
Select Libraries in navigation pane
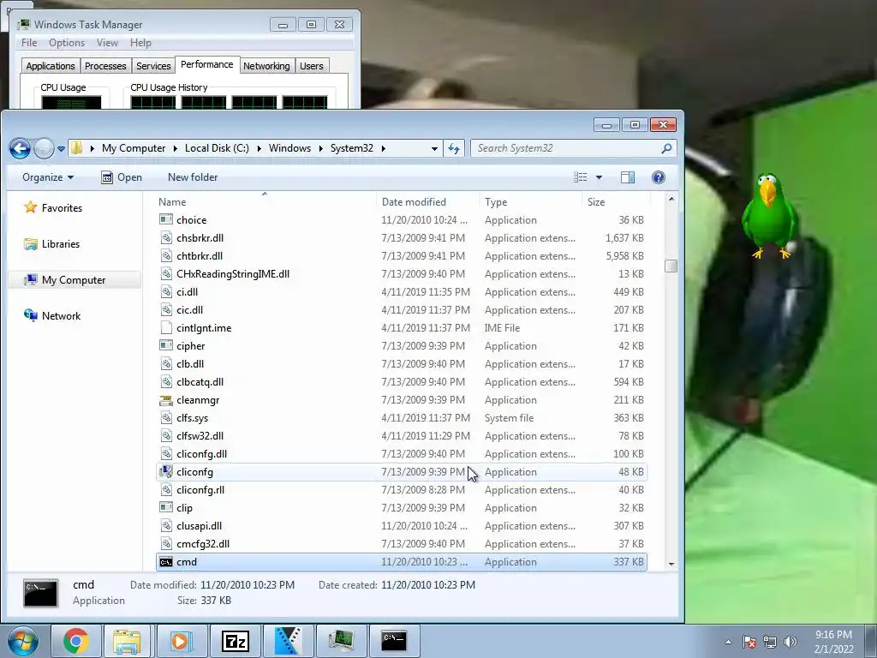(61, 244)
